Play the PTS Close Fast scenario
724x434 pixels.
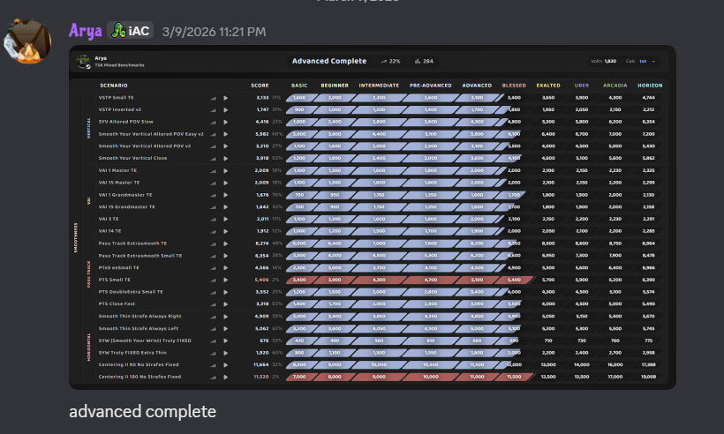click(x=226, y=304)
